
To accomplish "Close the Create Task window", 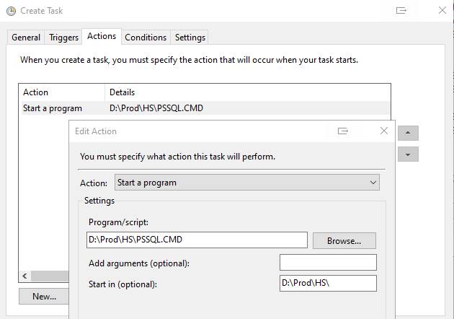I will pos(442,10).
